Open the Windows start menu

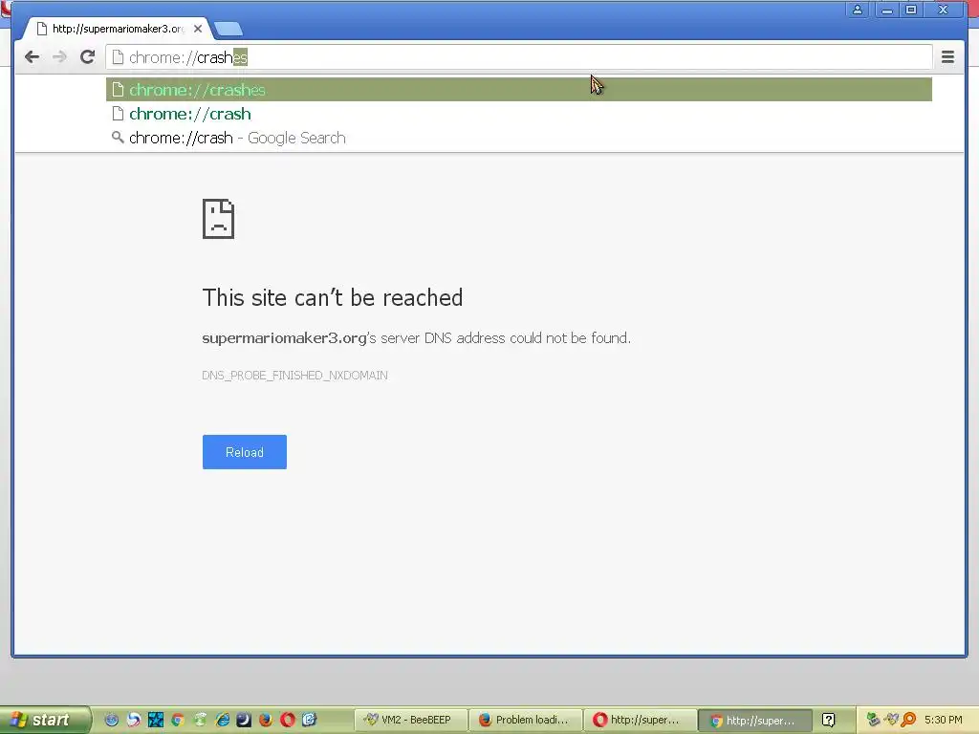tap(45, 720)
